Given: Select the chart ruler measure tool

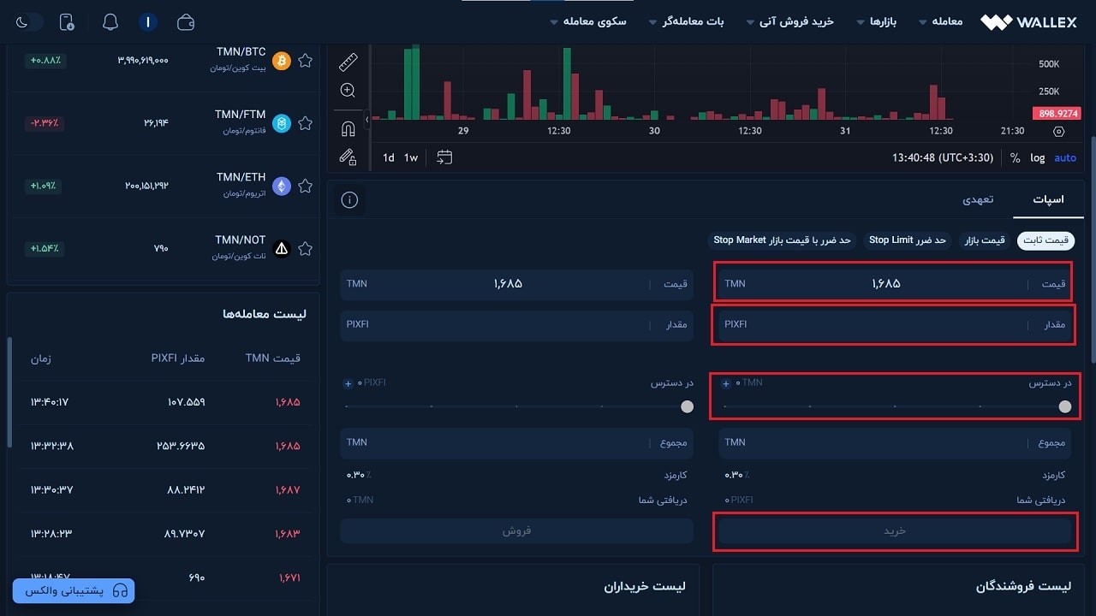Looking at the screenshot, I should tap(348, 62).
